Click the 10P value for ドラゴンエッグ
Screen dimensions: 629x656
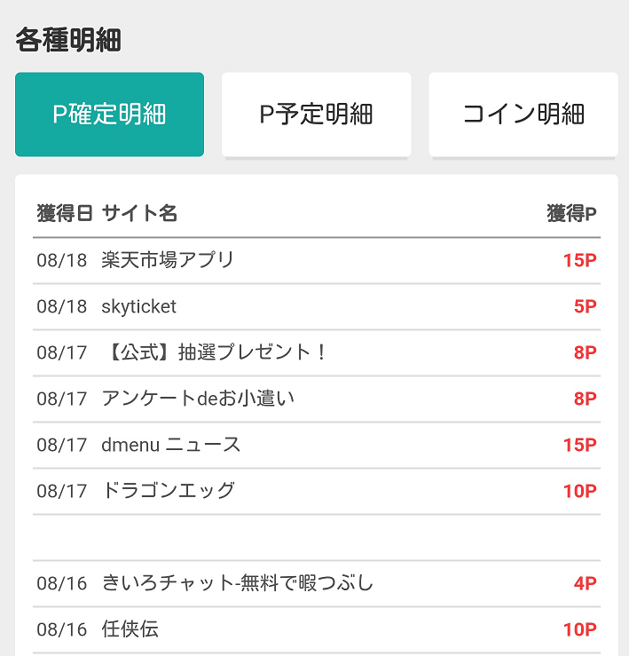tap(579, 491)
